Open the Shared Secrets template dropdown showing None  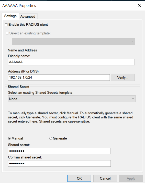coord(72,99)
